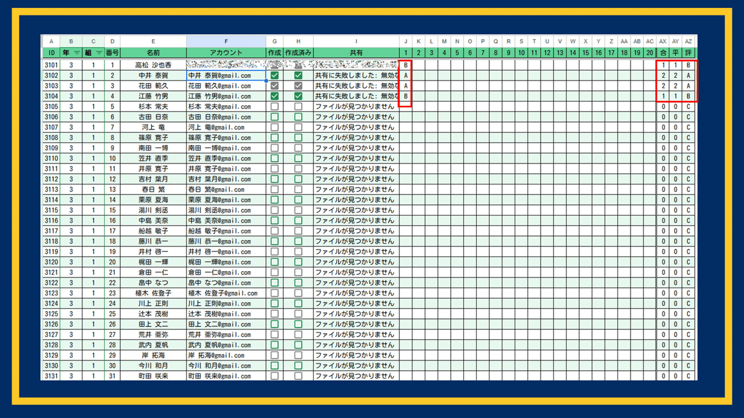This screenshot has width=744, height=418.
Task: Check the 作成済み checkbox for 笠井 直季
Action: [x=298, y=159]
